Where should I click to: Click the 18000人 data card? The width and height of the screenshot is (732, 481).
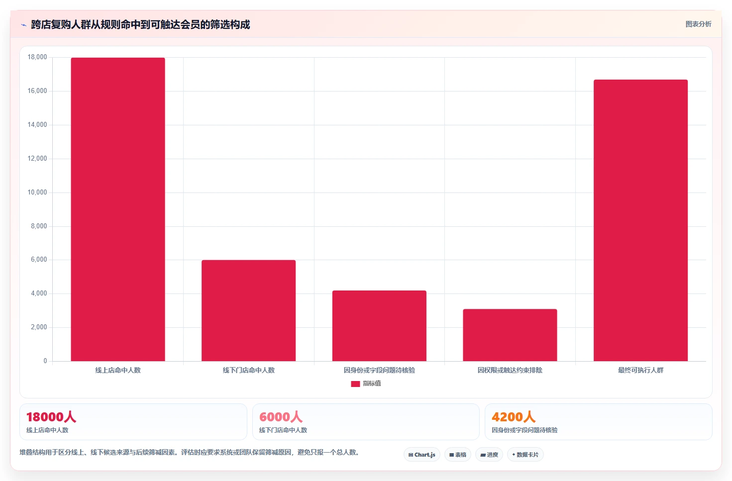[133, 422]
